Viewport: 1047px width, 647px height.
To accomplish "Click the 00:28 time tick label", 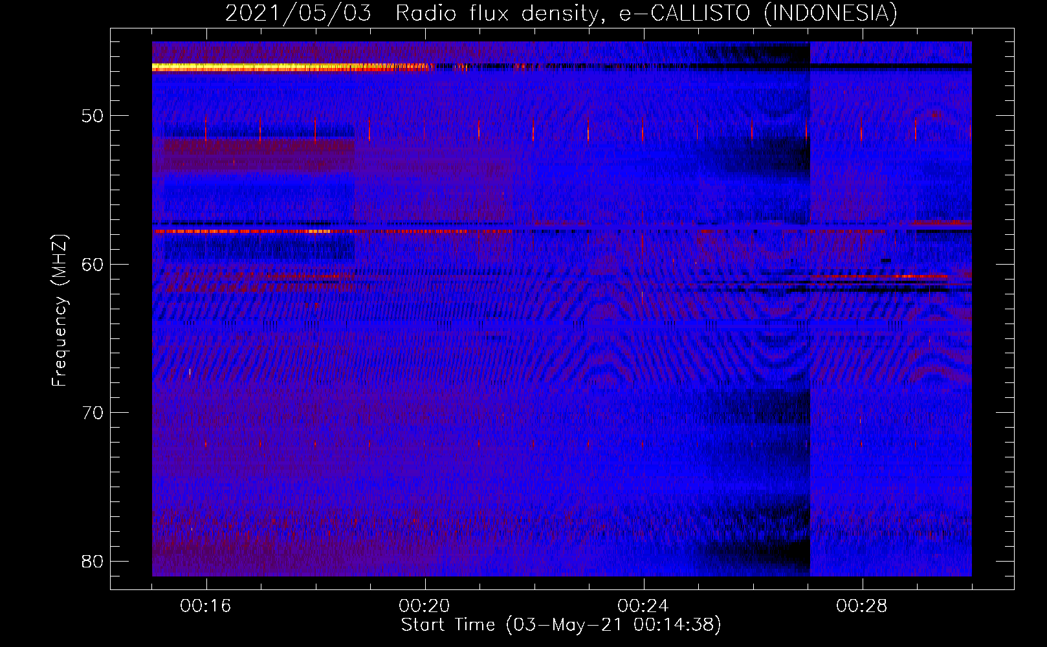I will pos(862,606).
